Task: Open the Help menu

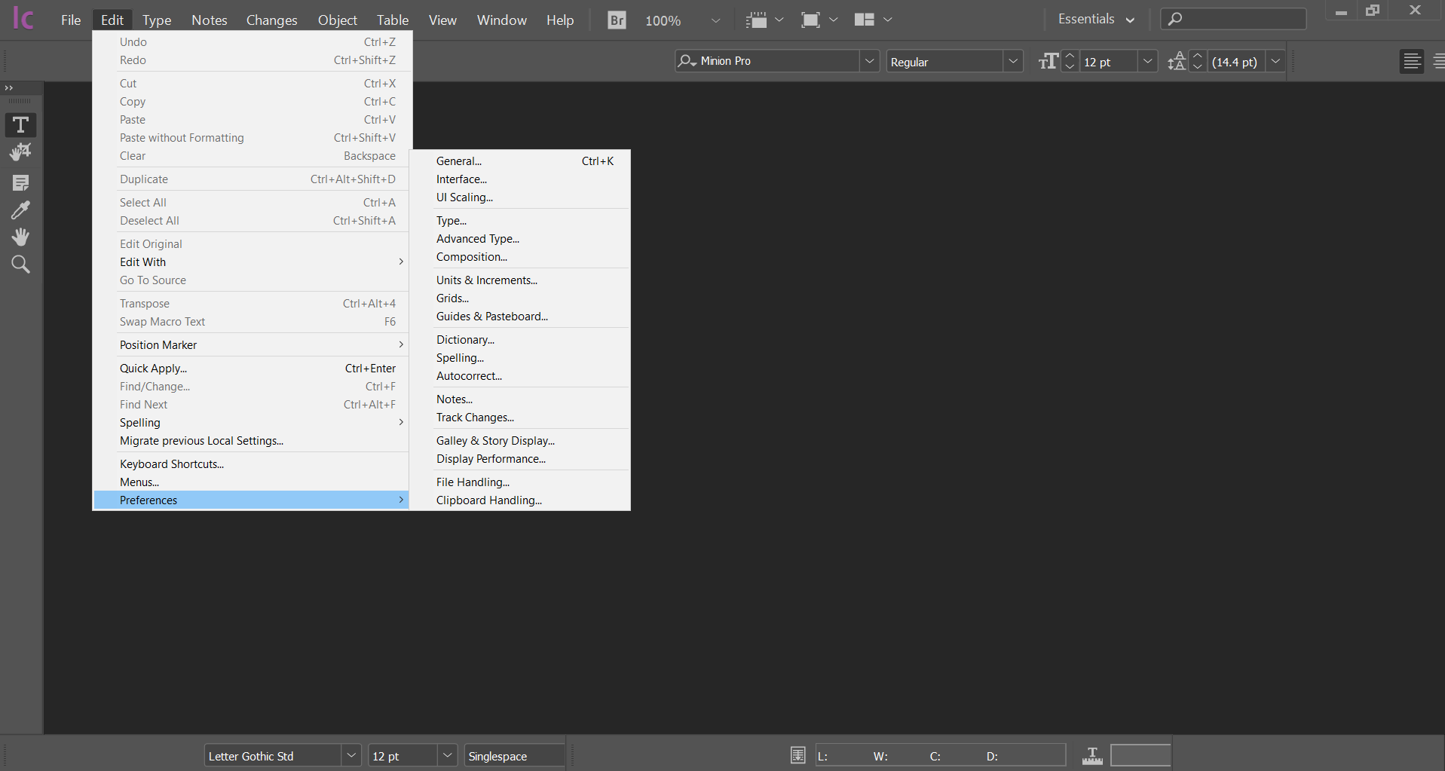Action: 560,20
